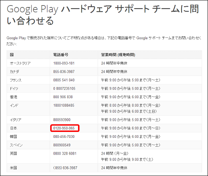Click Canada phone number 855-836-3987
Image resolution: width=208 pixels, height=176 pixels.
pos(64,72)
